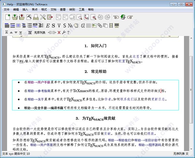Open the 文件 menu
This screenshot has height=158, width=195.
6,9
